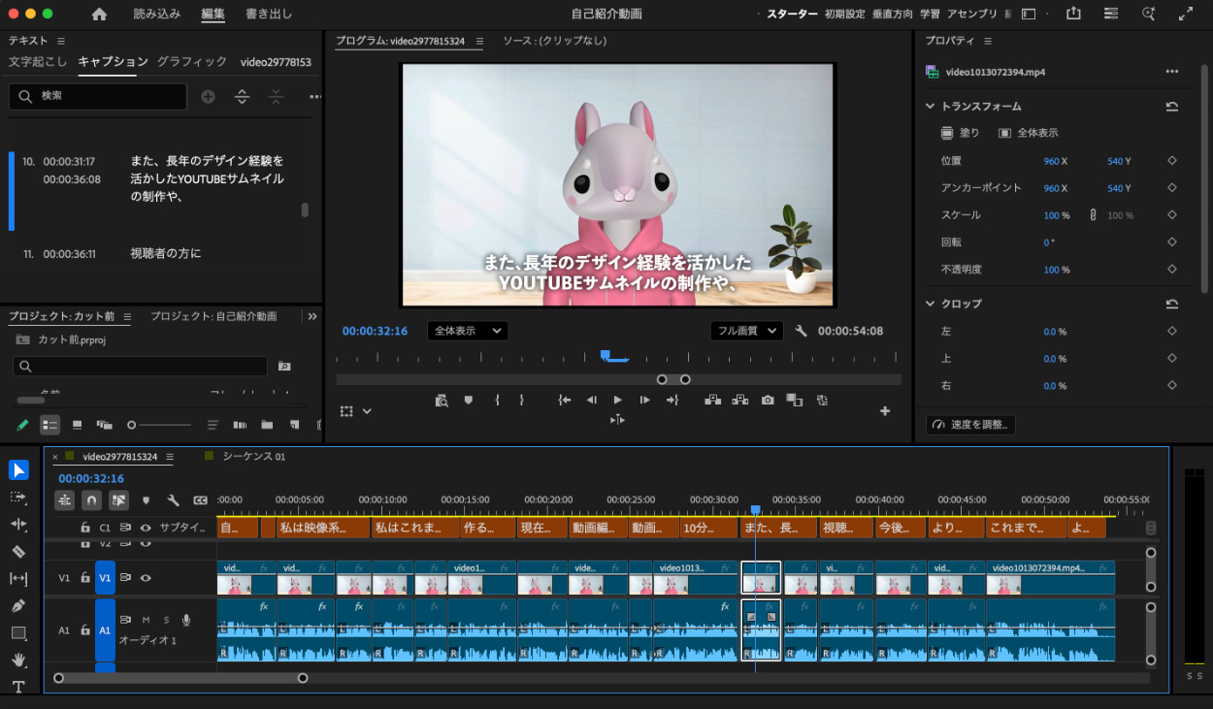Reset the Transform (トランスフォーム) properties

[1171, 107]
